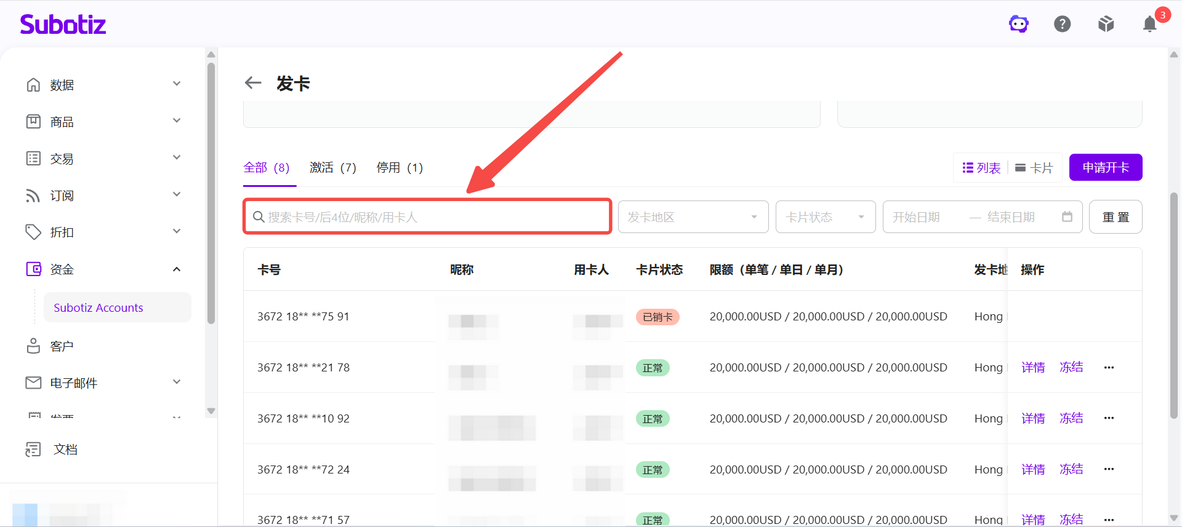
Task: Go back using the arrow beside 发卡
Action: [253, 82]
